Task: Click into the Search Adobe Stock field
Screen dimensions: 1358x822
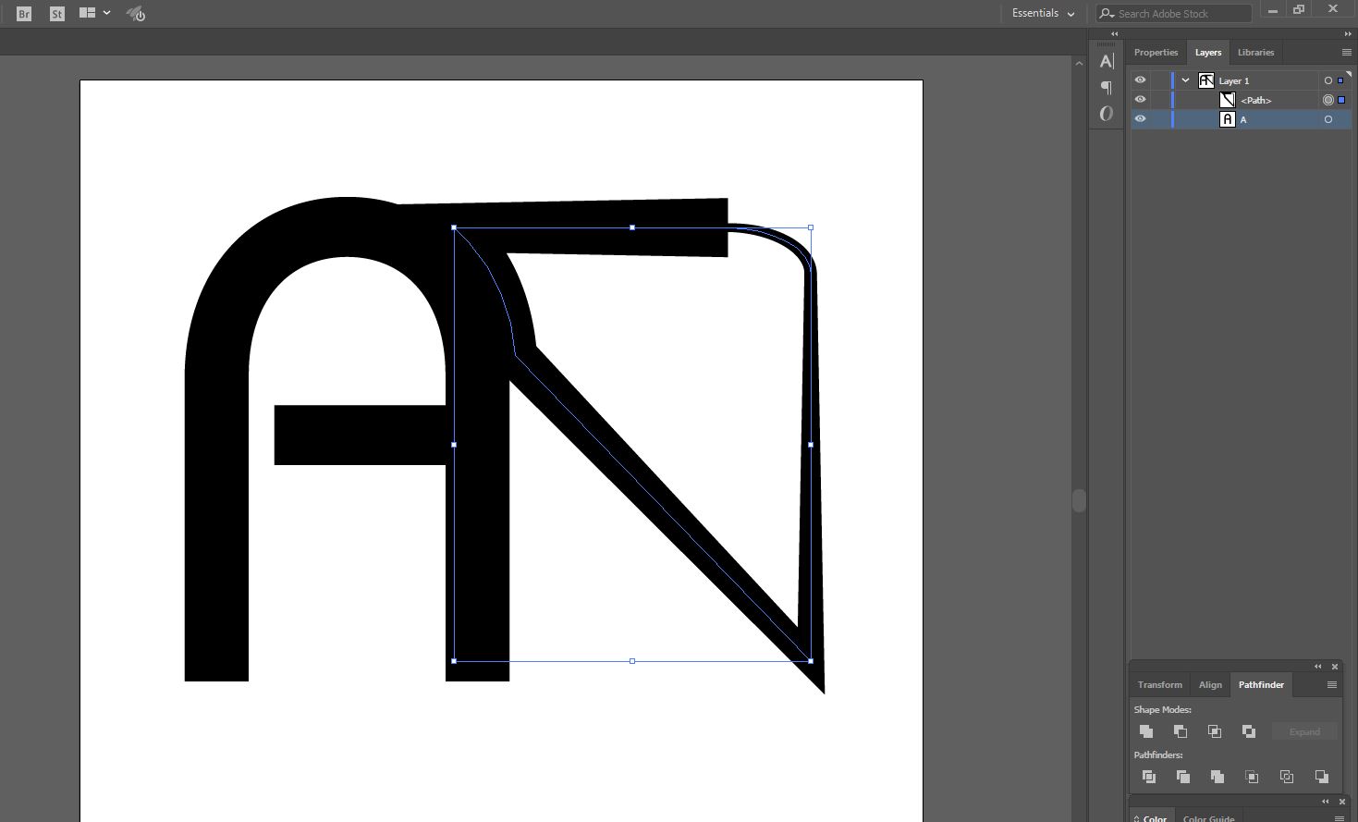Action: [x=1174, y=13]
